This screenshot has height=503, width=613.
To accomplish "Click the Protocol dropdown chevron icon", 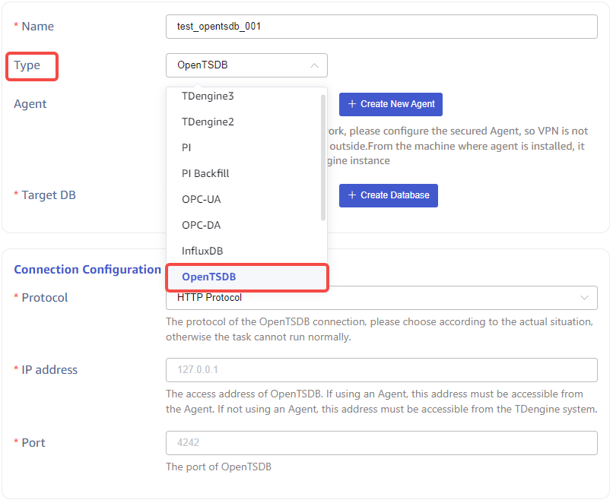I will click(x=584, y=298).
